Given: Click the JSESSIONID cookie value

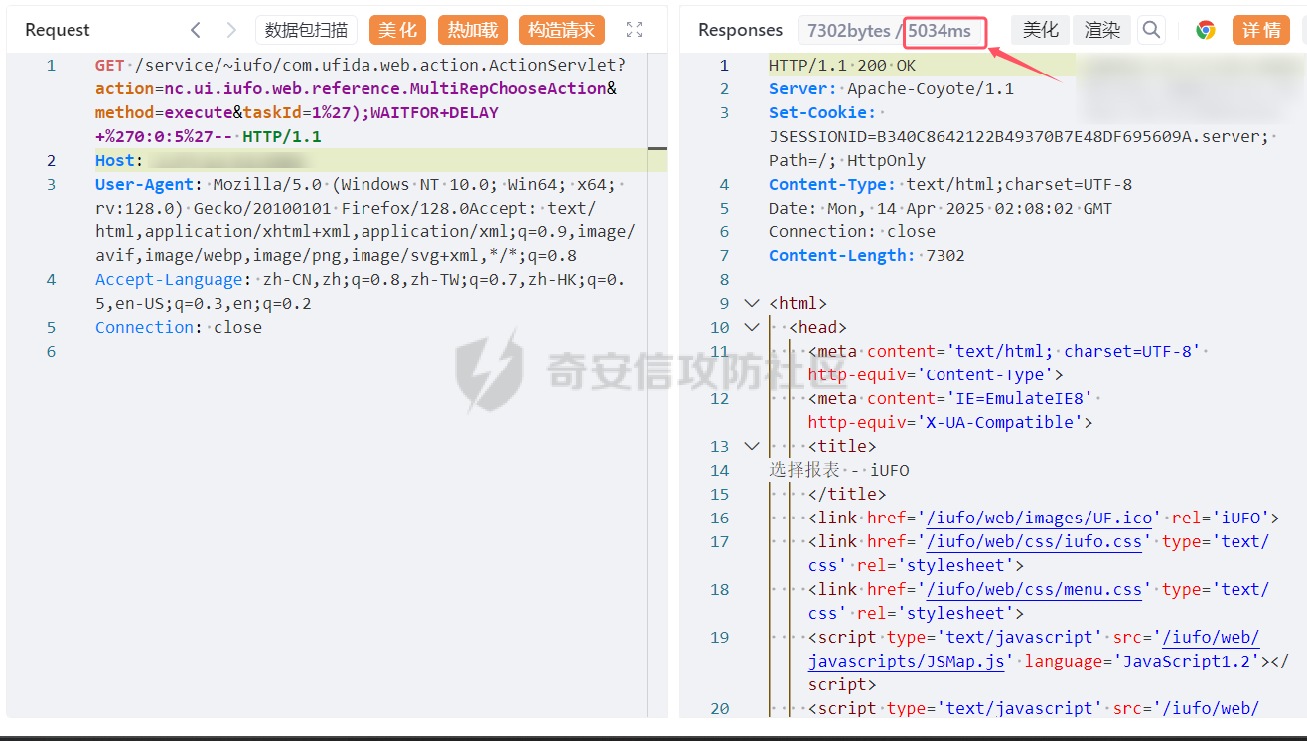Looking at the screenshot, I should coord(1019,136).
